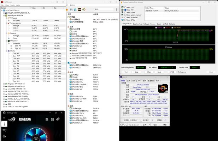The height and width of the screenshot is (141, 218).
Task: Collapse the Utilization group in HWMonitor
Action: pyautogui.click(x=6, y=41)
